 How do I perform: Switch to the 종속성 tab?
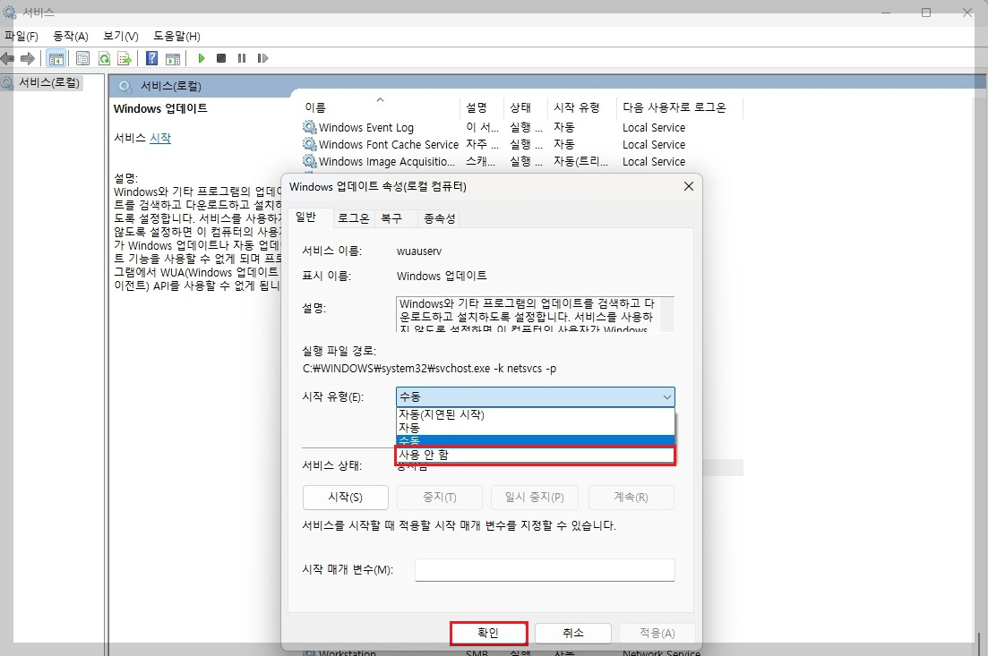click(x=439, y=218)
